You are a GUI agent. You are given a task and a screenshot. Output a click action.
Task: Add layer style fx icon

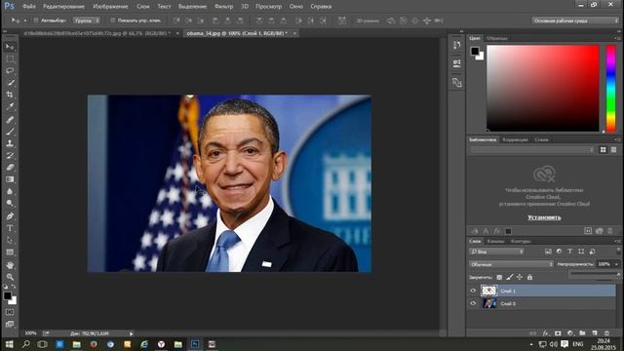click(x=546, y=333)
